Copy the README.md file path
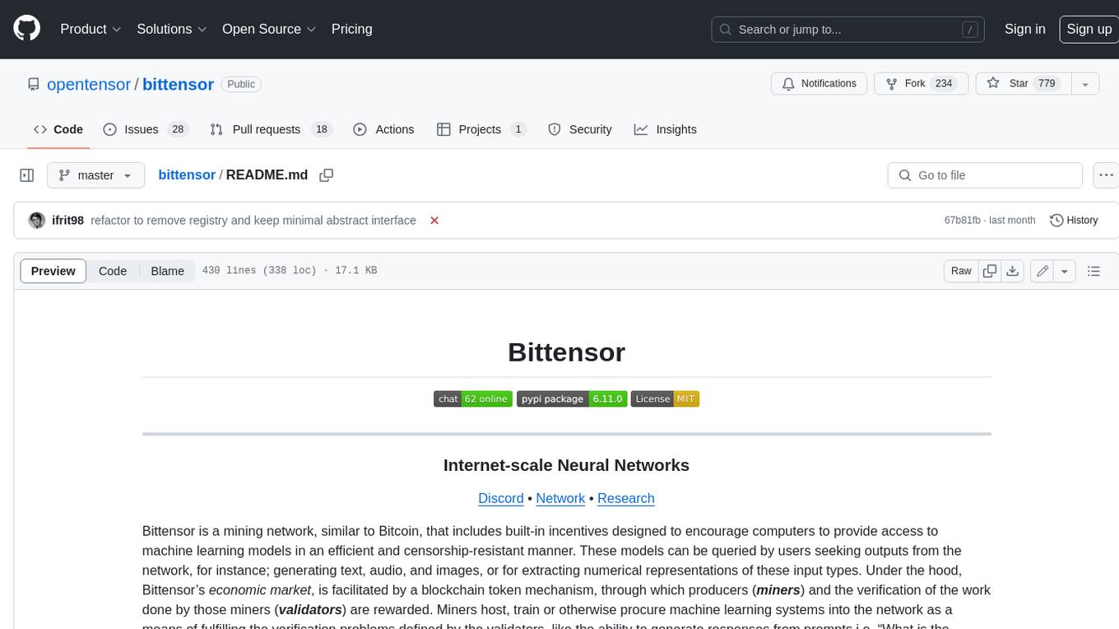The height and width of the screenshot is (629, 1119). (327, 175)
